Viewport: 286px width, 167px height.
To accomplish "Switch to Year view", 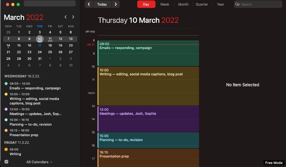I will 220,4.
